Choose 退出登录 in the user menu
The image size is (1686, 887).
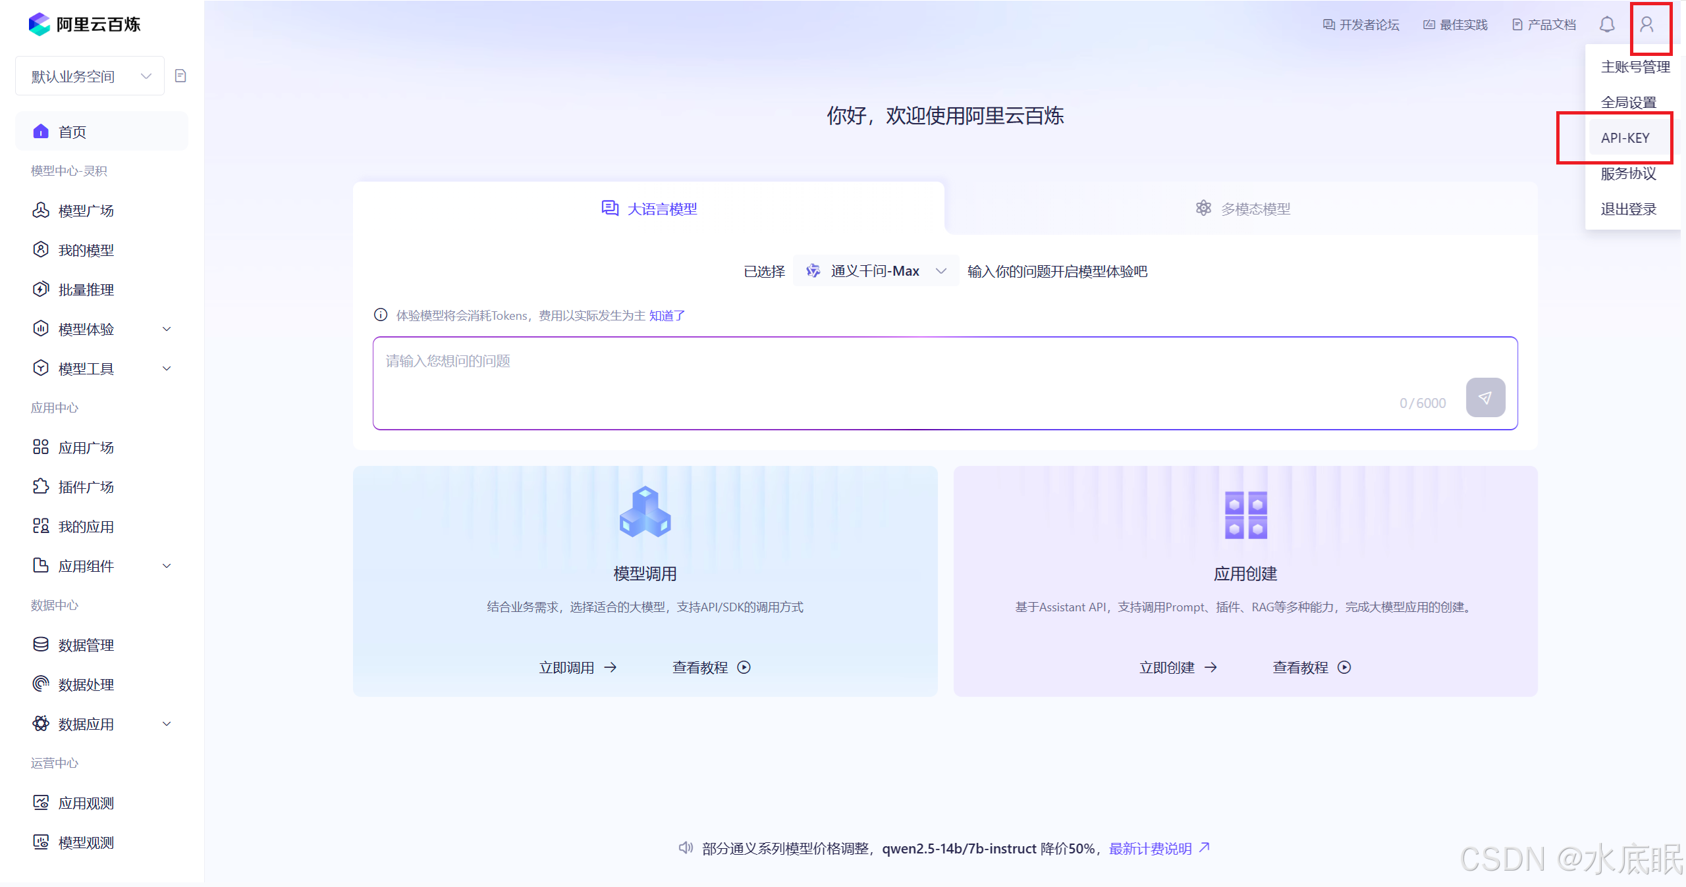tap(1628, 209)
